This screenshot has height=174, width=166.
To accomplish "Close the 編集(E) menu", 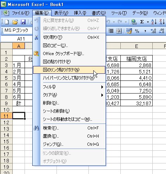I will [42, 13].
